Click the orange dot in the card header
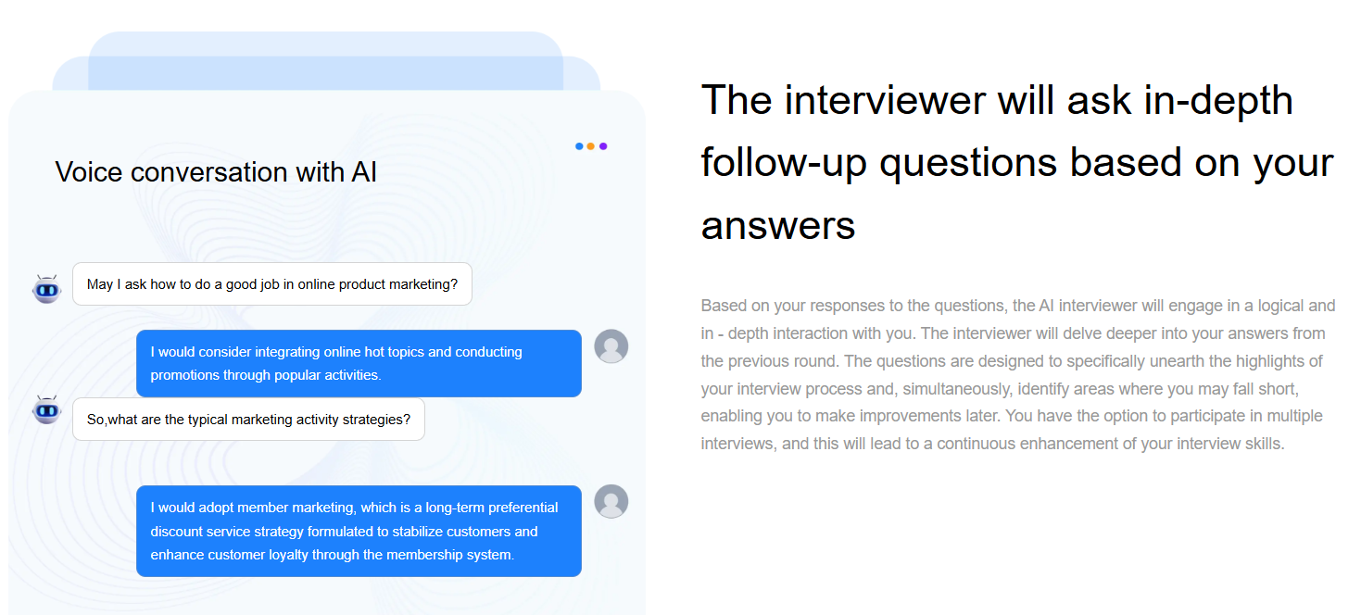Viewport: 1361px width, 615px height. [x=591, y=146]
